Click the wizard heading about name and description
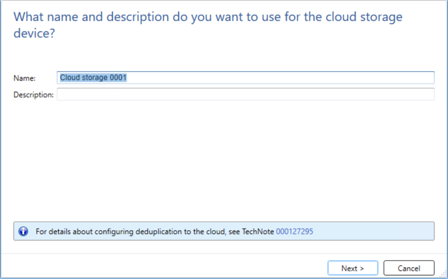Screen dimensions: 448x280 (x=208, y=25)
